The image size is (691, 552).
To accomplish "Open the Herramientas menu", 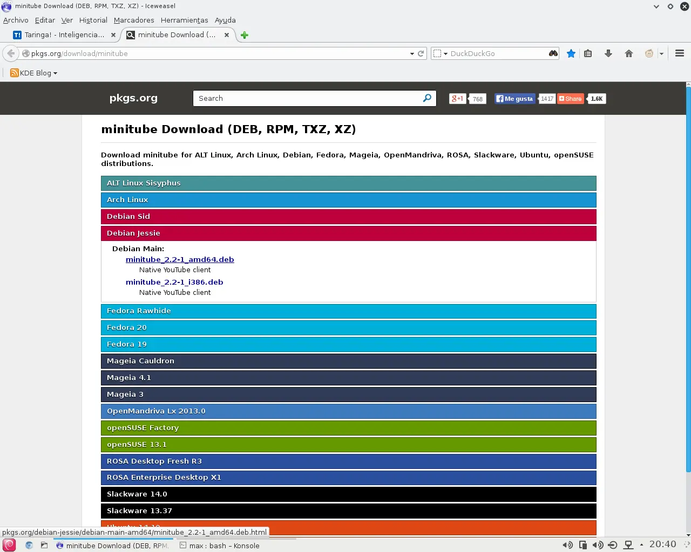I will (184, 20).
